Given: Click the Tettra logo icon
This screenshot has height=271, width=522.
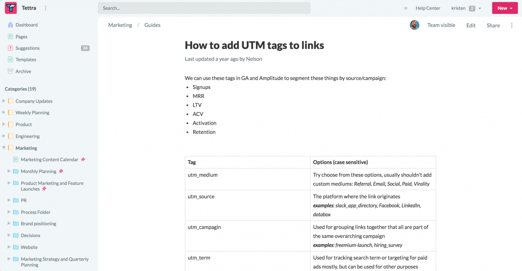Looking at the screenshot, I should (x=11, y=8).
